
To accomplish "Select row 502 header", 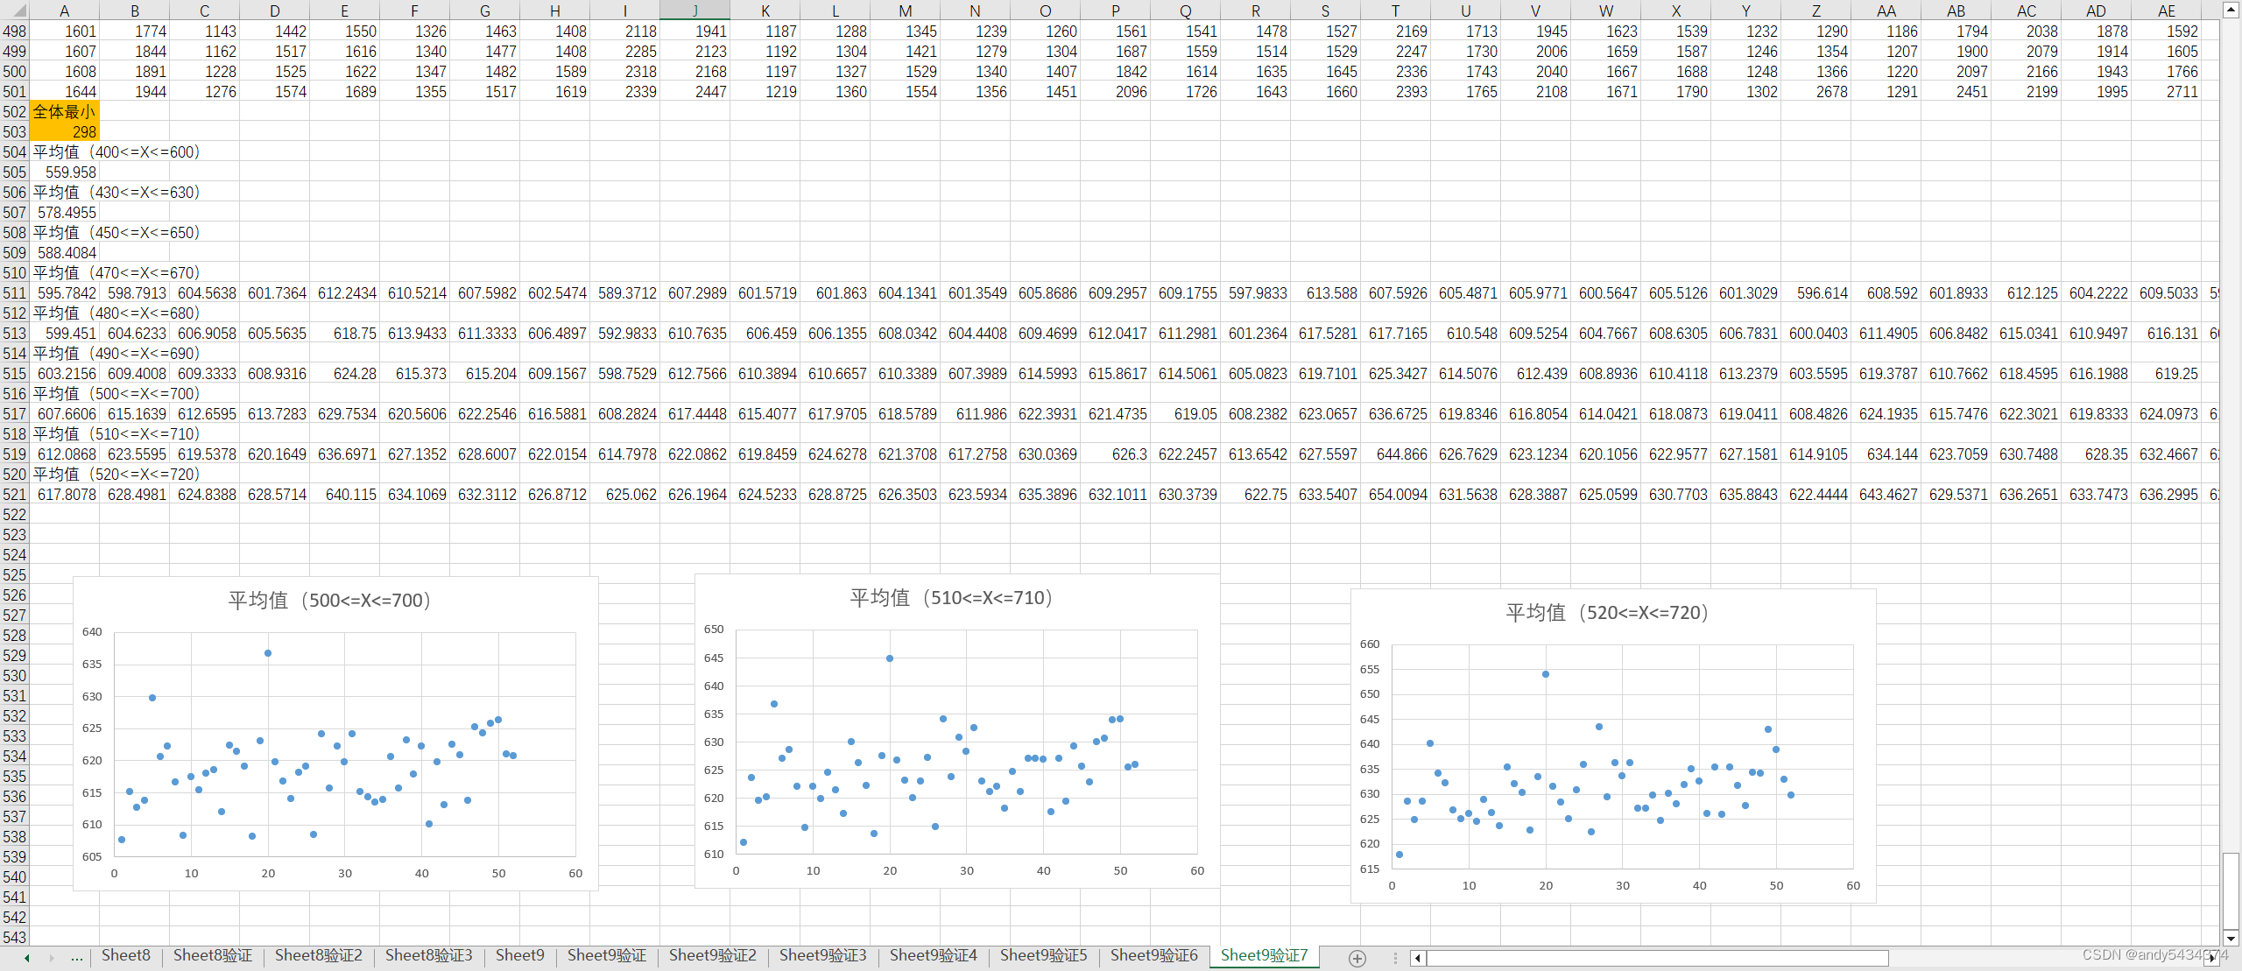I will coord(14,112).
